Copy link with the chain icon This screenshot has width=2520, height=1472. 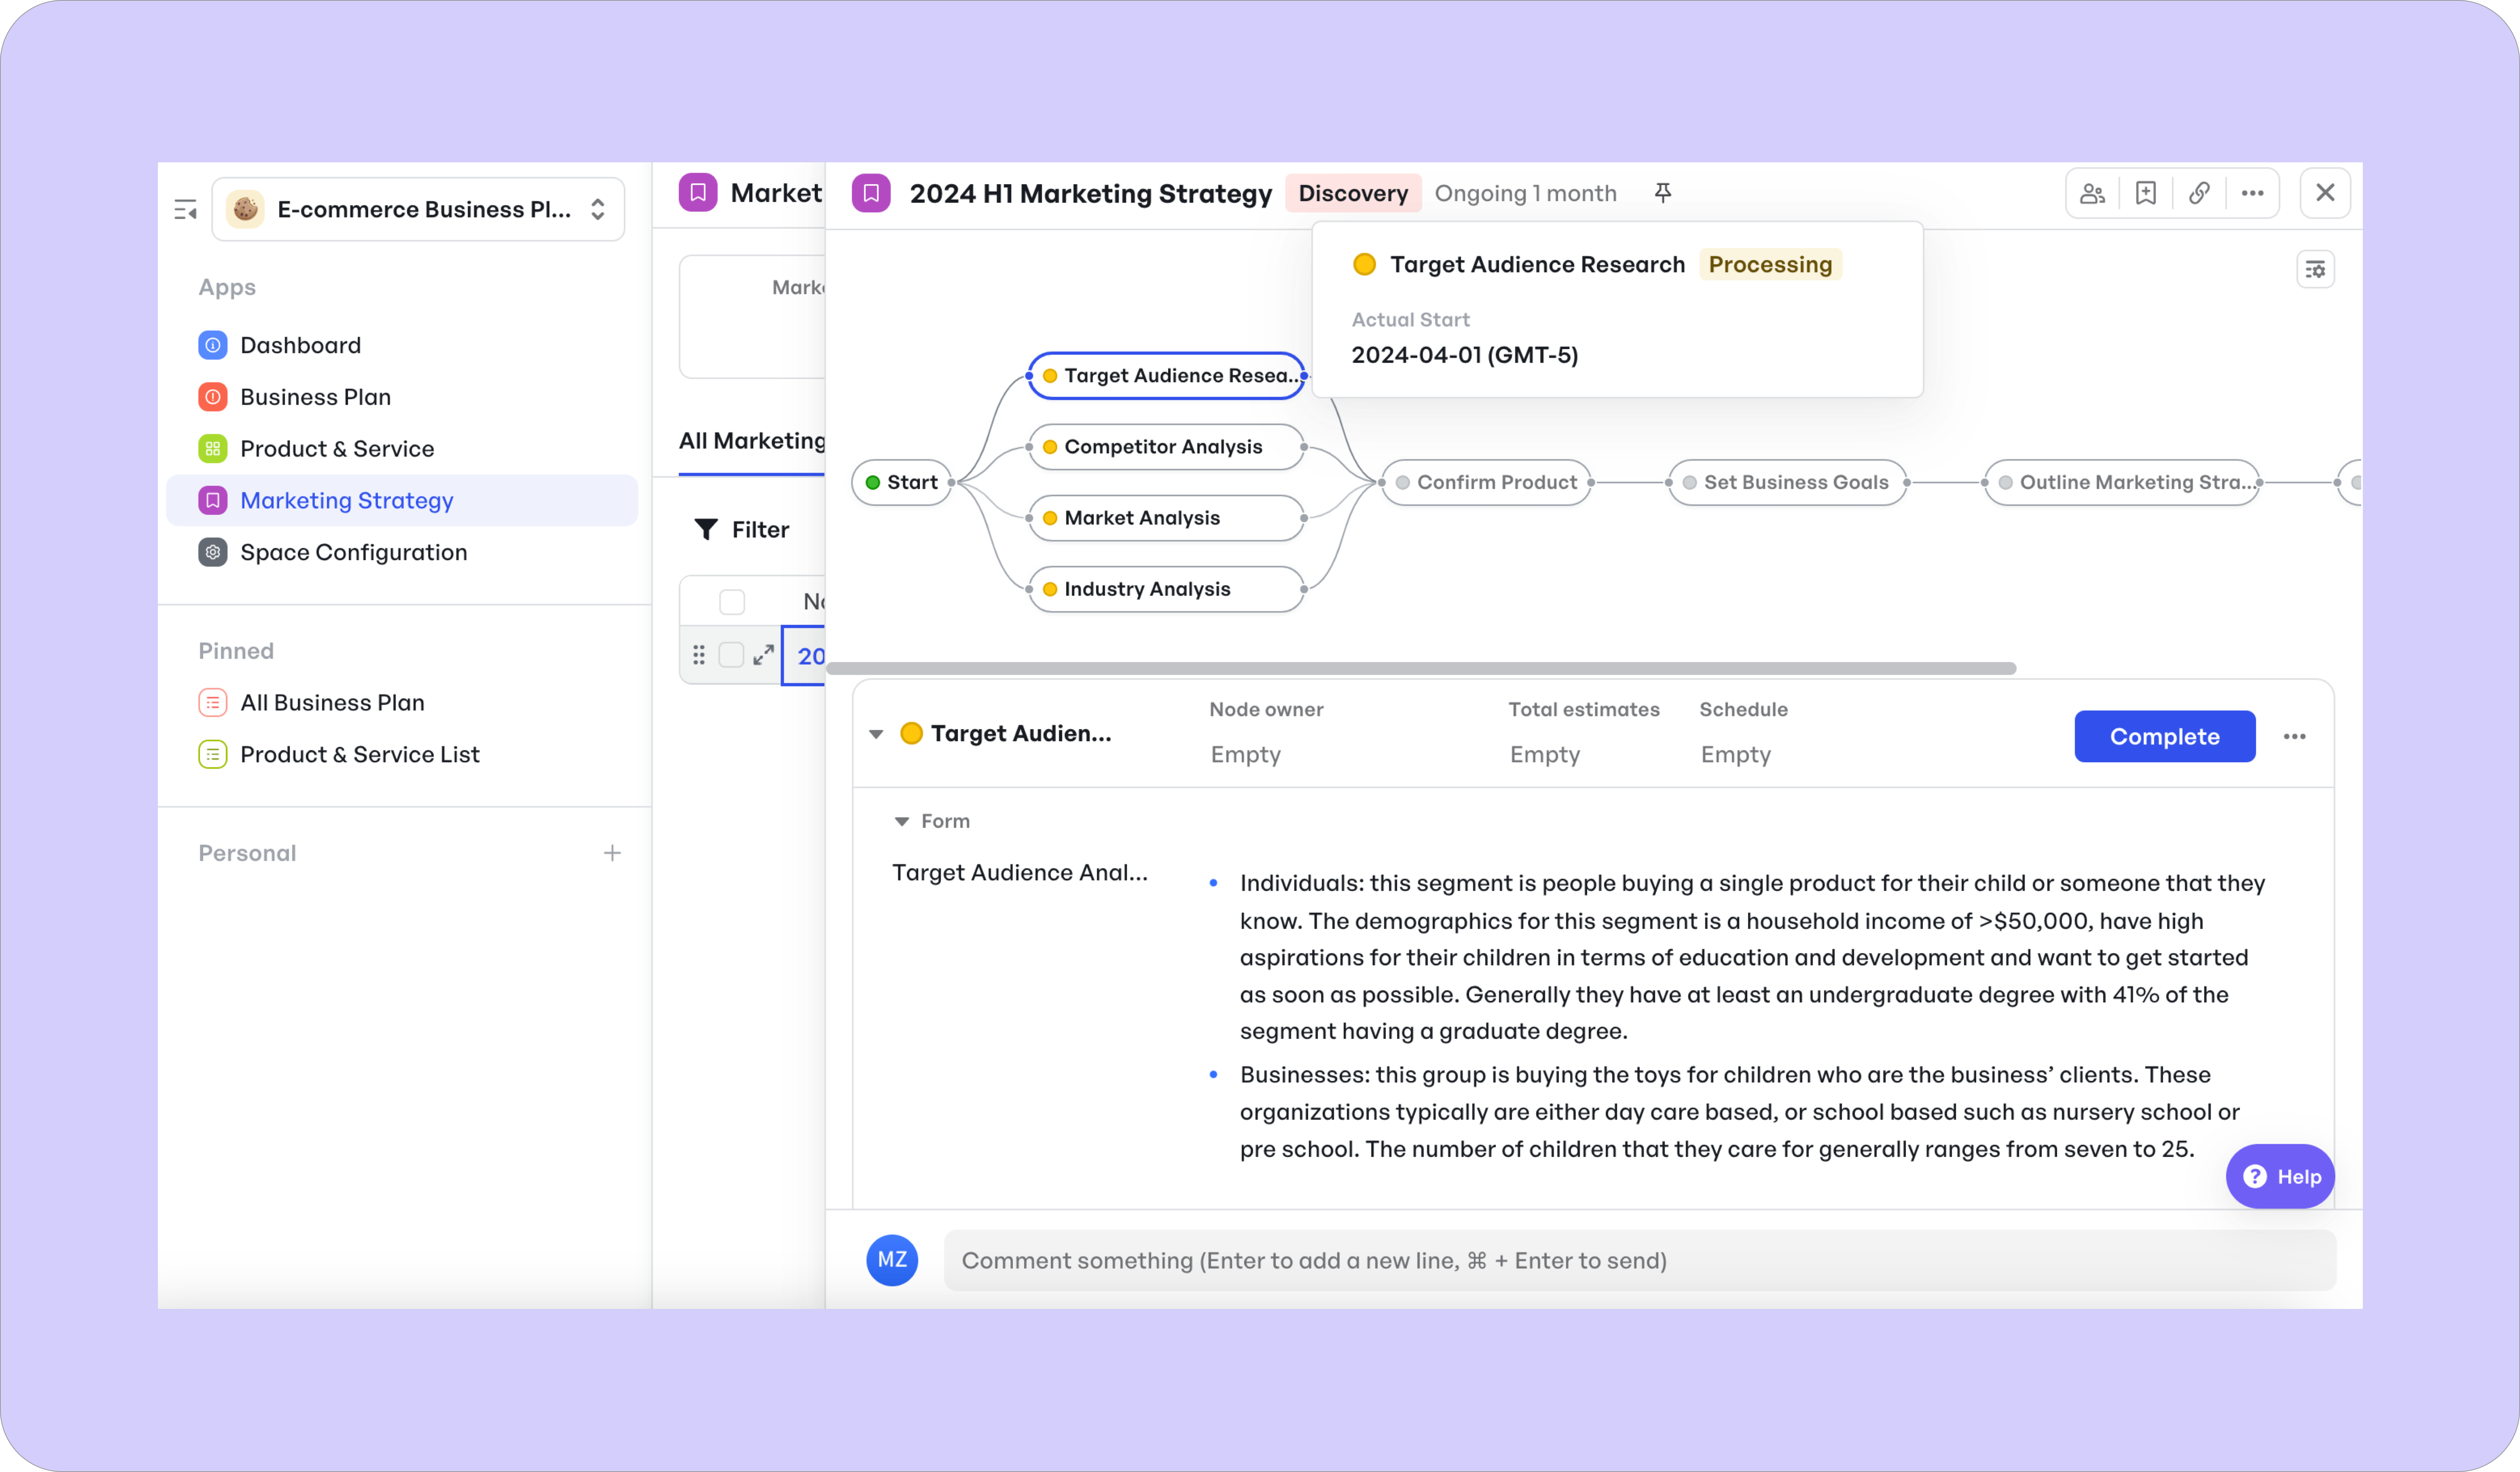[x=2199, y=193]
